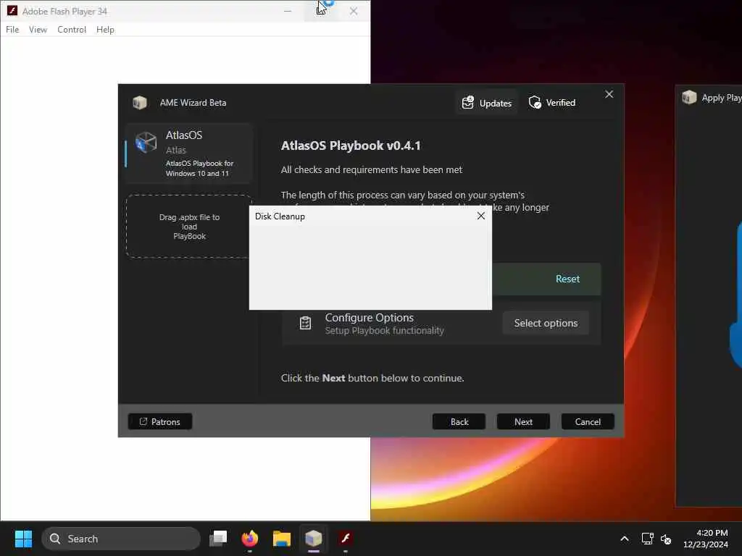Open the Control menu in Flash Player

click(72, 29)
